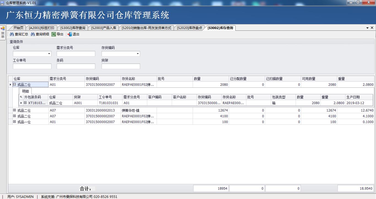This screenshot has width=376, height=199.
Task: Switch to the [A2001]标签打印 tab
Action: tap(42, 28)
